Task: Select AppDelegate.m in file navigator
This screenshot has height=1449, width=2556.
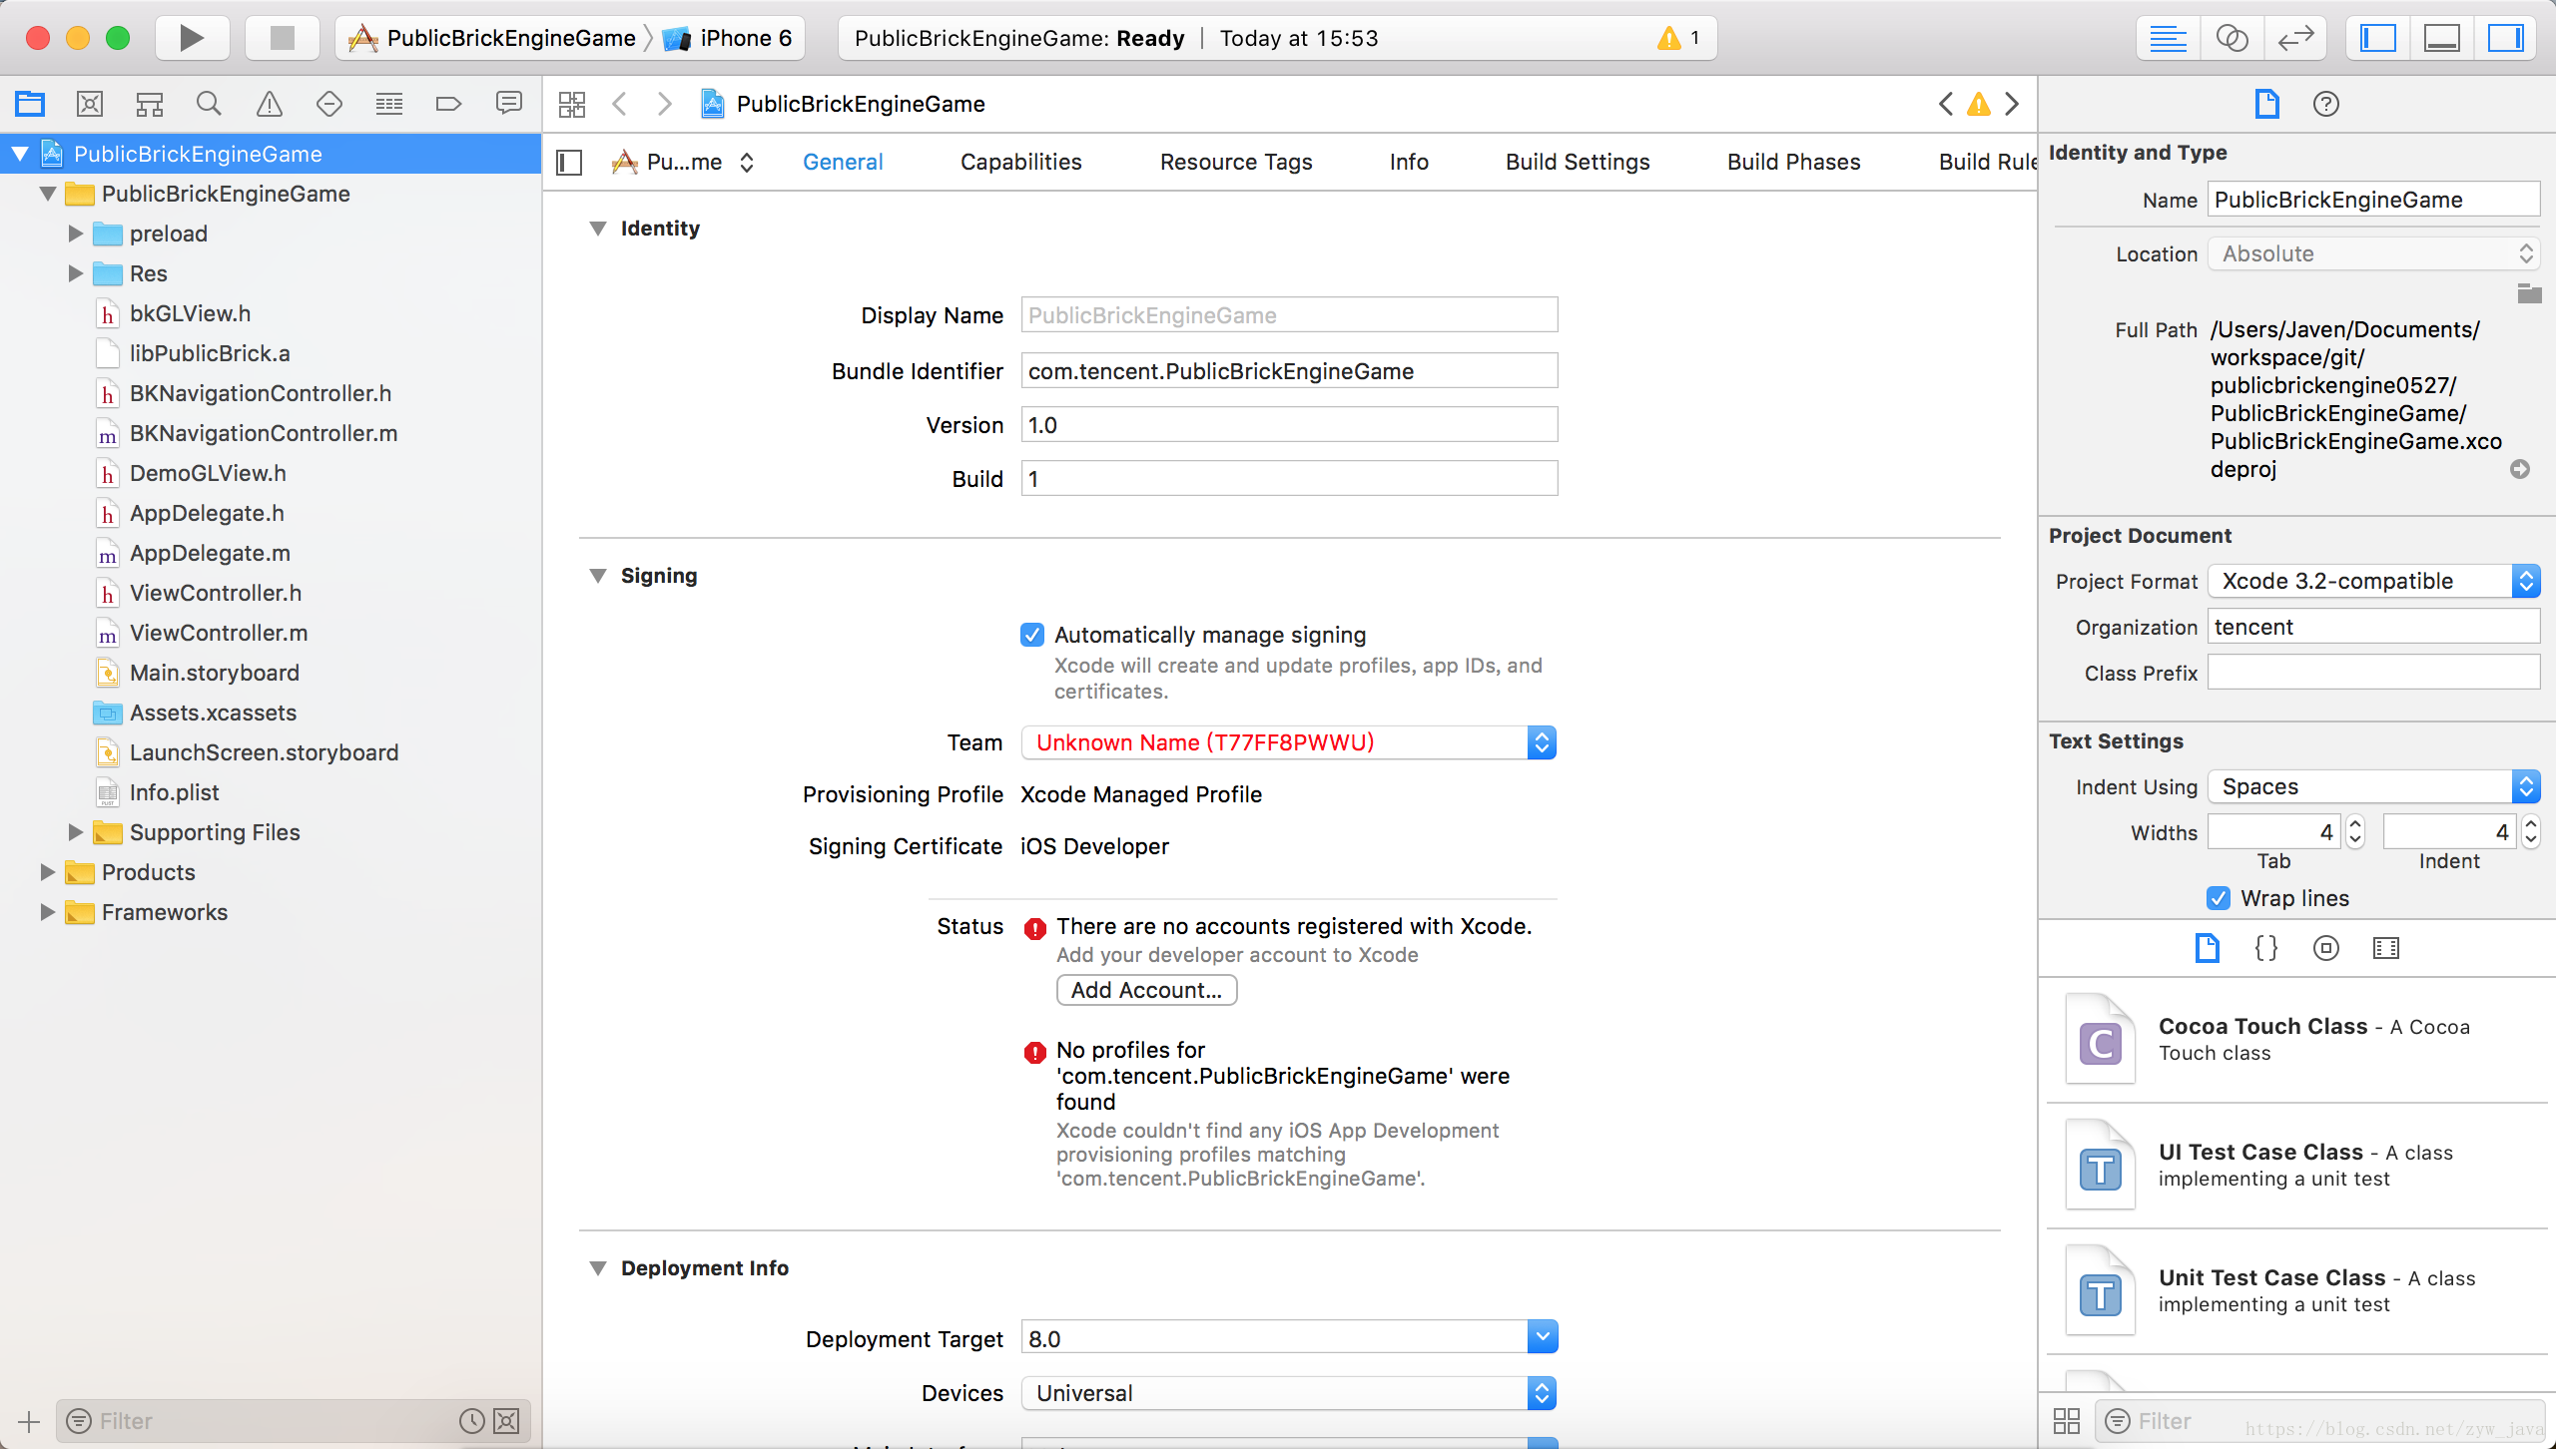Action: tap(210, 553)
